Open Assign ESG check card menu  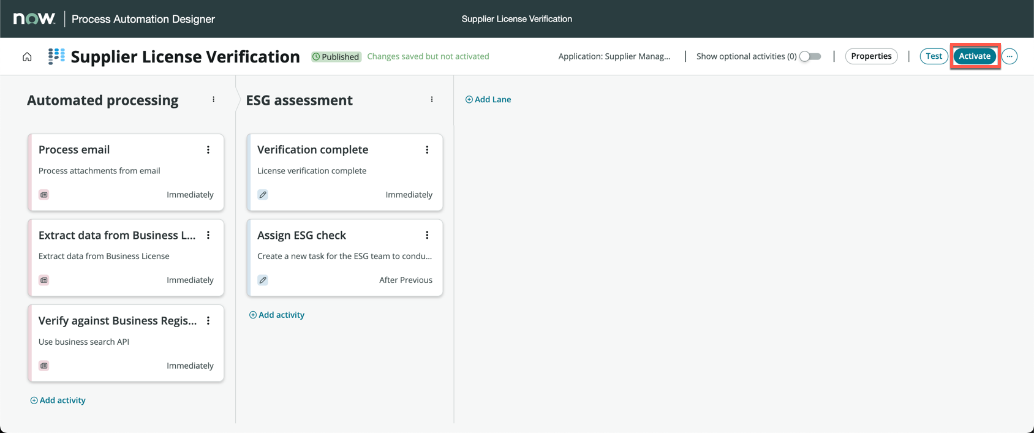pyautogui.click(x=427, y=235)
